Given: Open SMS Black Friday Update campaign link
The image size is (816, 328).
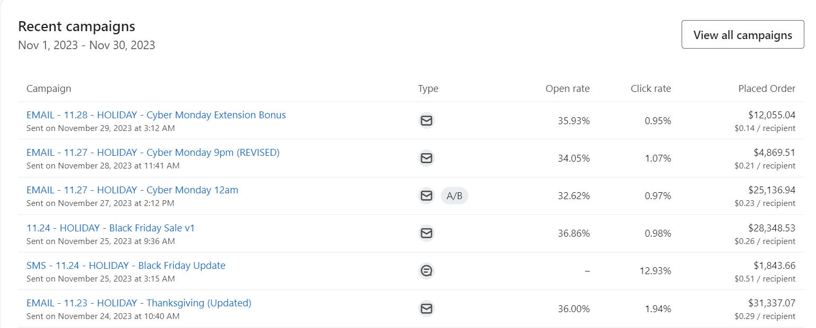Looking at the screenshot, I should (x=126, y=266).
